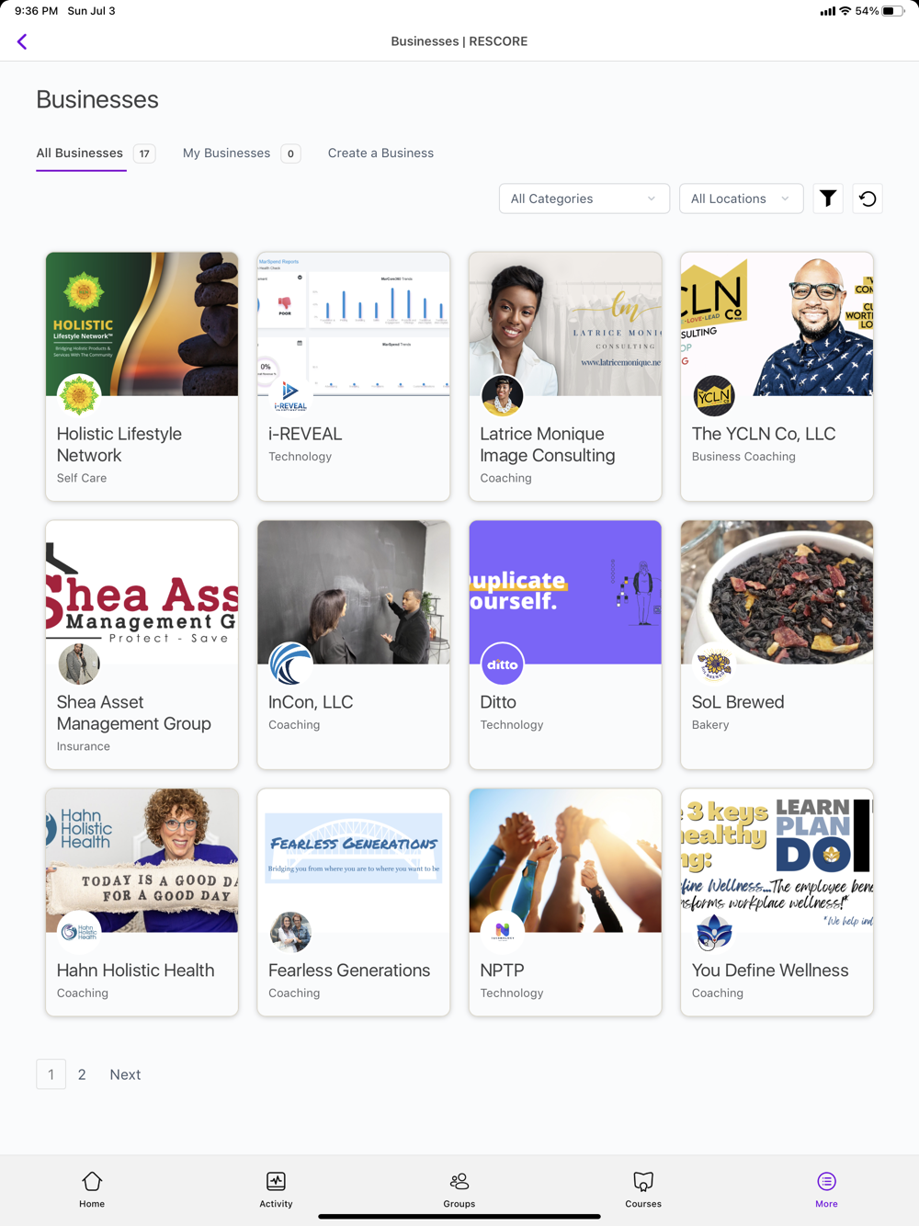This screenshot has width=919, height=1226.
Task: Open Courses from the bottom bar
Action: (x=643, y=1189)
